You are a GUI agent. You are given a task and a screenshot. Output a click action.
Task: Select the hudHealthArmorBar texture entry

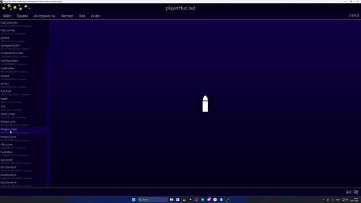23,55
